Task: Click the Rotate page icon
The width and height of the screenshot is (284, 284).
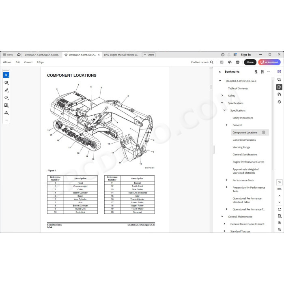Action: (279, 209)
